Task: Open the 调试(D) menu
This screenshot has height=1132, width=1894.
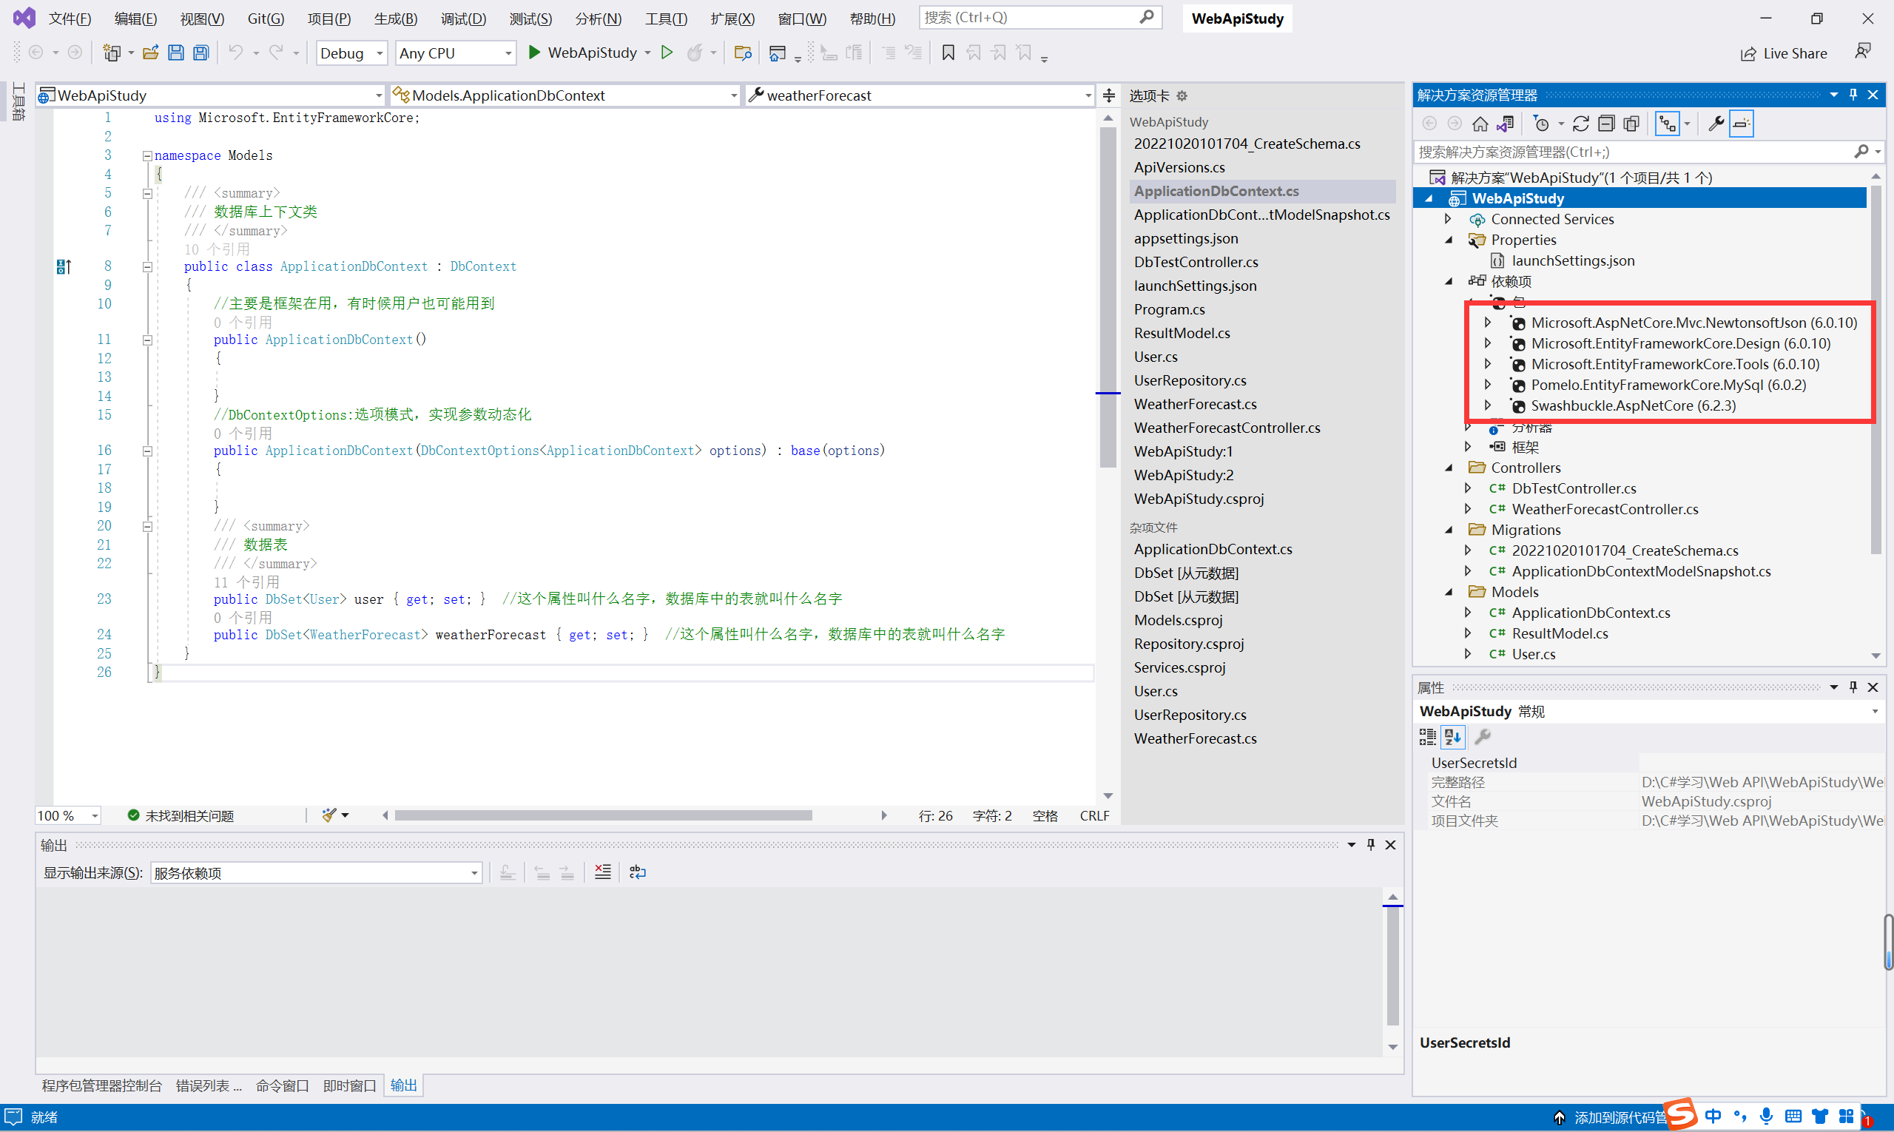Action: coord(462,18)
